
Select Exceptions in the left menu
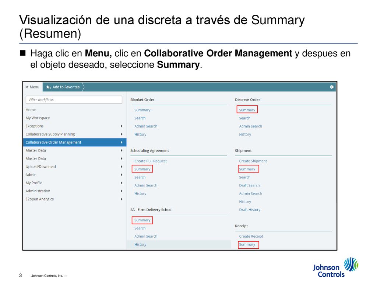(35, 126)
